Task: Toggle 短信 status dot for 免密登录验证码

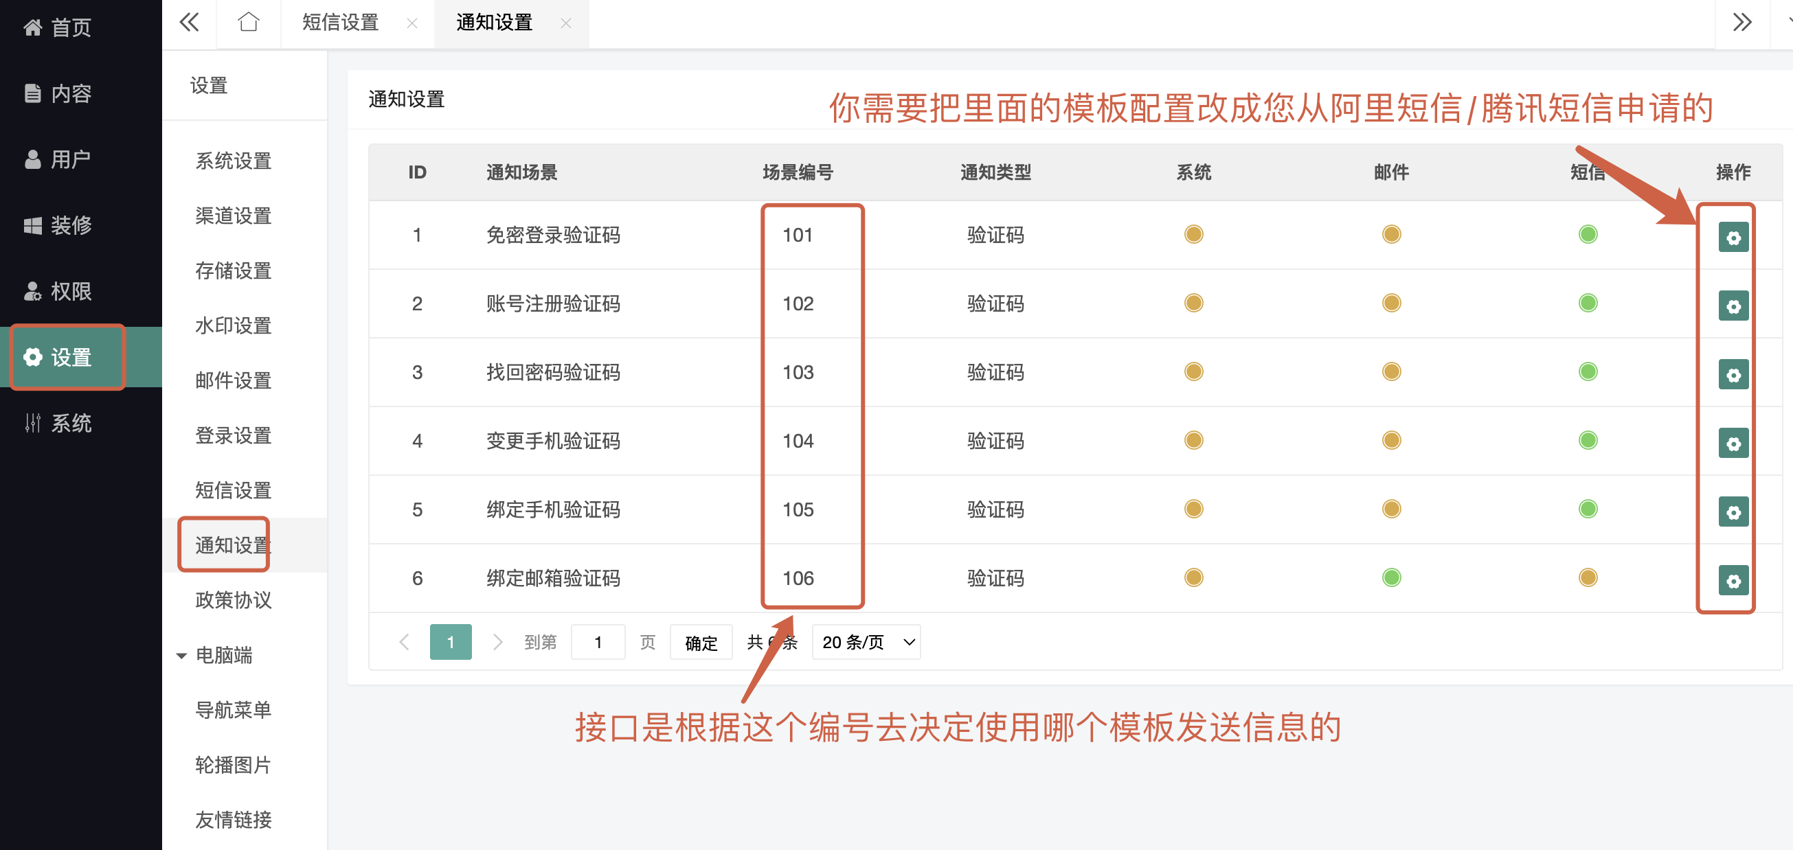Action: click(x=1588, y=234)
